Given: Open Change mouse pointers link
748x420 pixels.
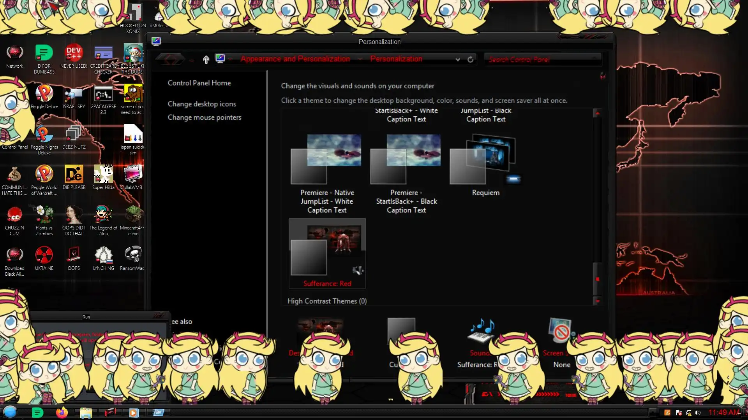Looking at the screenshot, I should coord(204,117).
